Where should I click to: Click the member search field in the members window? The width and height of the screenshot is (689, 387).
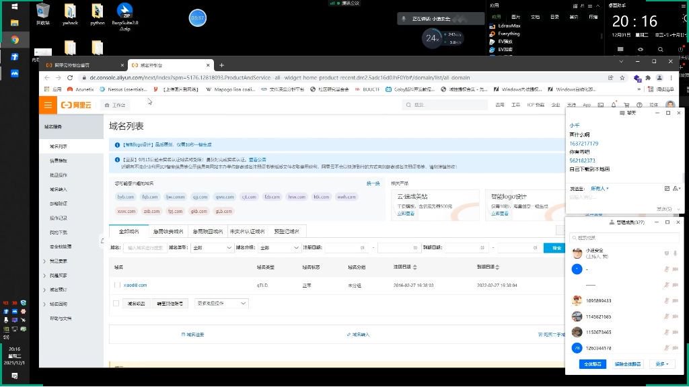click(624, 238)
